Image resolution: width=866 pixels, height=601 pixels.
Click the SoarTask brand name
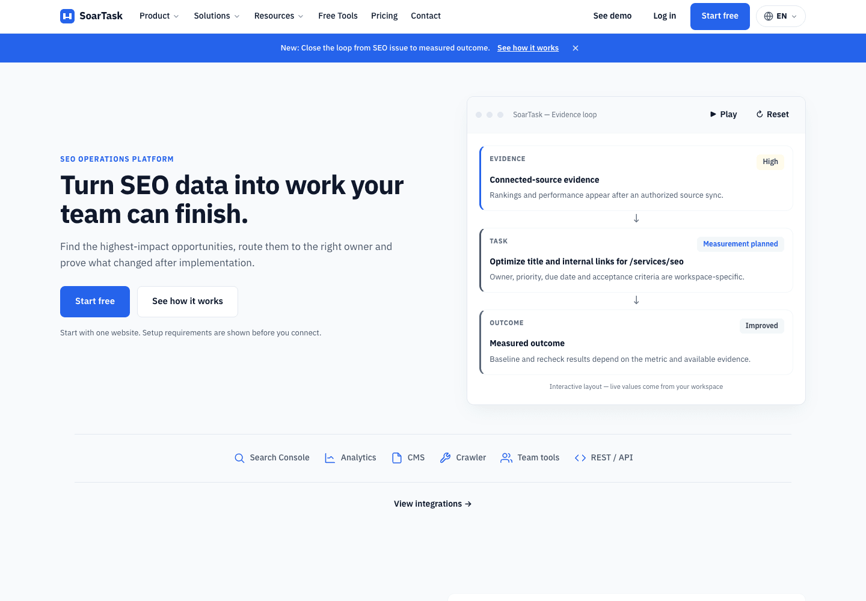point(101,16)
